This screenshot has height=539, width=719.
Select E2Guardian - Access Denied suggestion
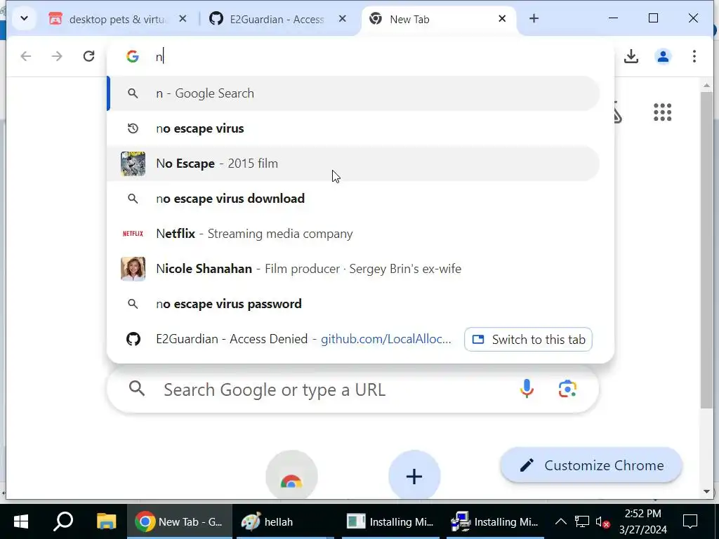tap(354, 339)
